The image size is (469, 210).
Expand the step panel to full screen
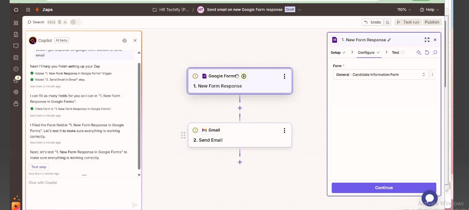click(x=427, y=40)
